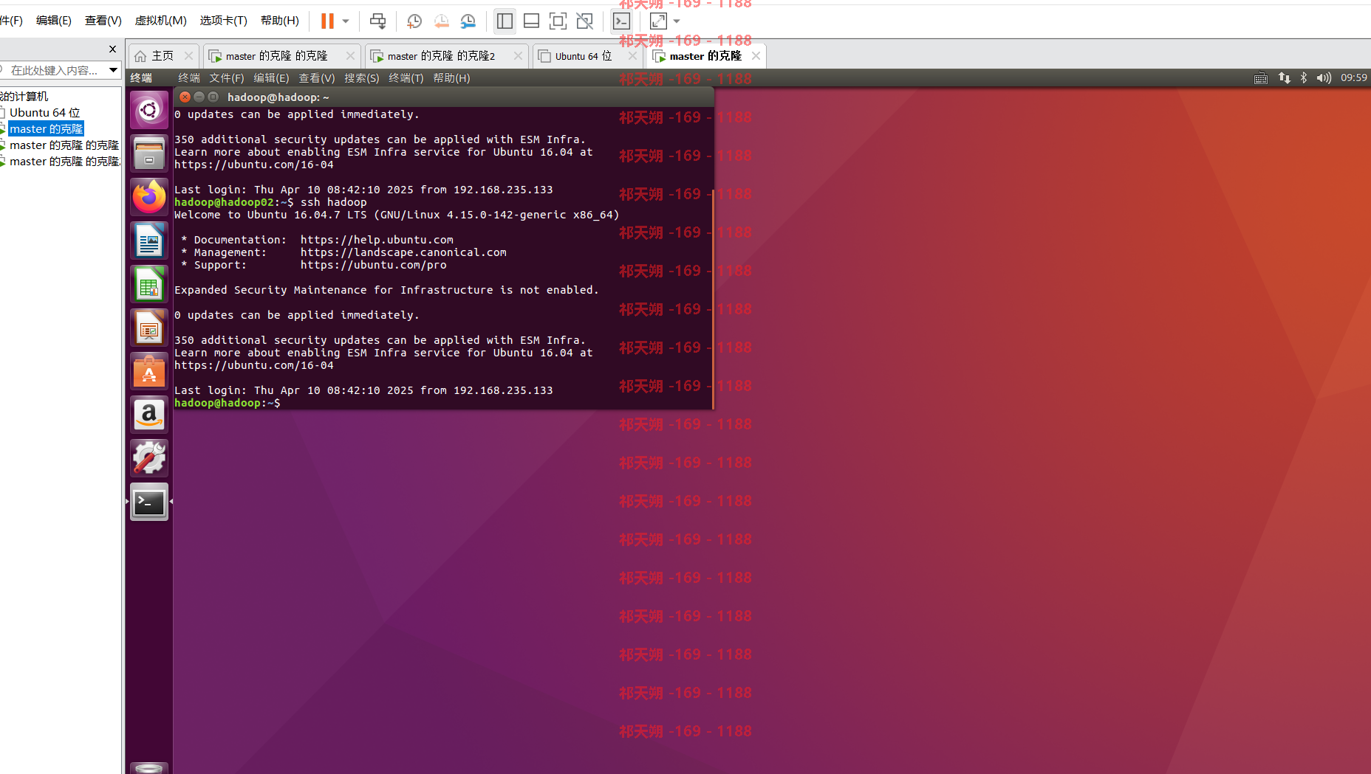The image size is (1371, 774).
Task: Close the 主页 tab
Action: pos(188,56)
